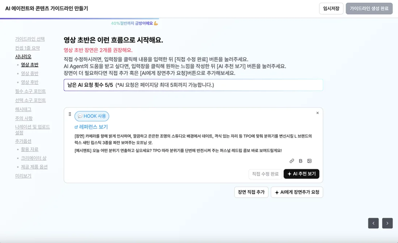This screenshot has width=398, height=243.
Task: Click the 40% progress bar at the top
Action: click(80, 18)
